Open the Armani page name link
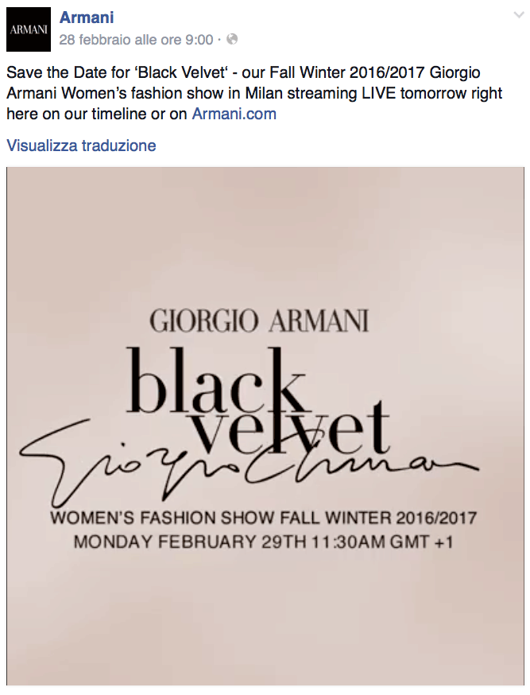This screenshot has width=530, height=695. (x=87, y=17)
